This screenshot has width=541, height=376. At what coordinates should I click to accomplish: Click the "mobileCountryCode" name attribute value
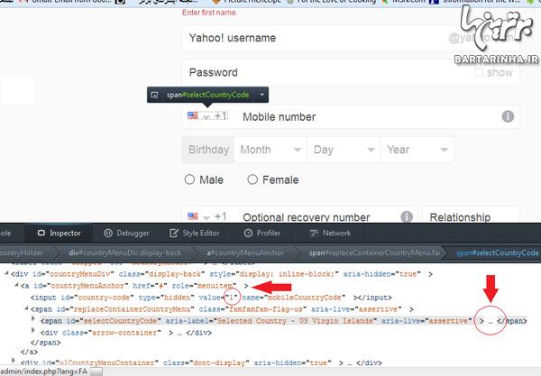point(305,298)
